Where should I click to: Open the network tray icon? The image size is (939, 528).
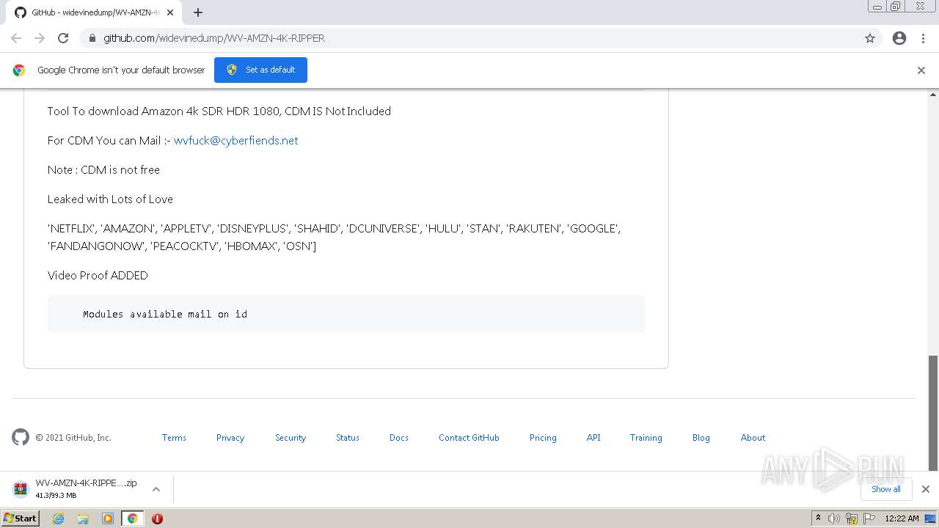click(x=852, y=518)
